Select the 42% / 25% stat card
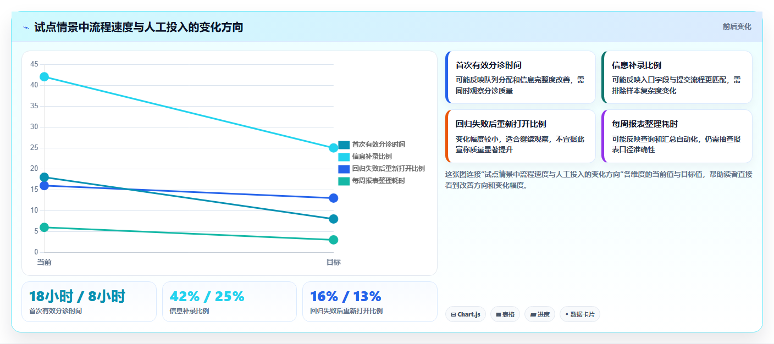Image resolution: width=774 pixels, height=344 pixels. 230,302
